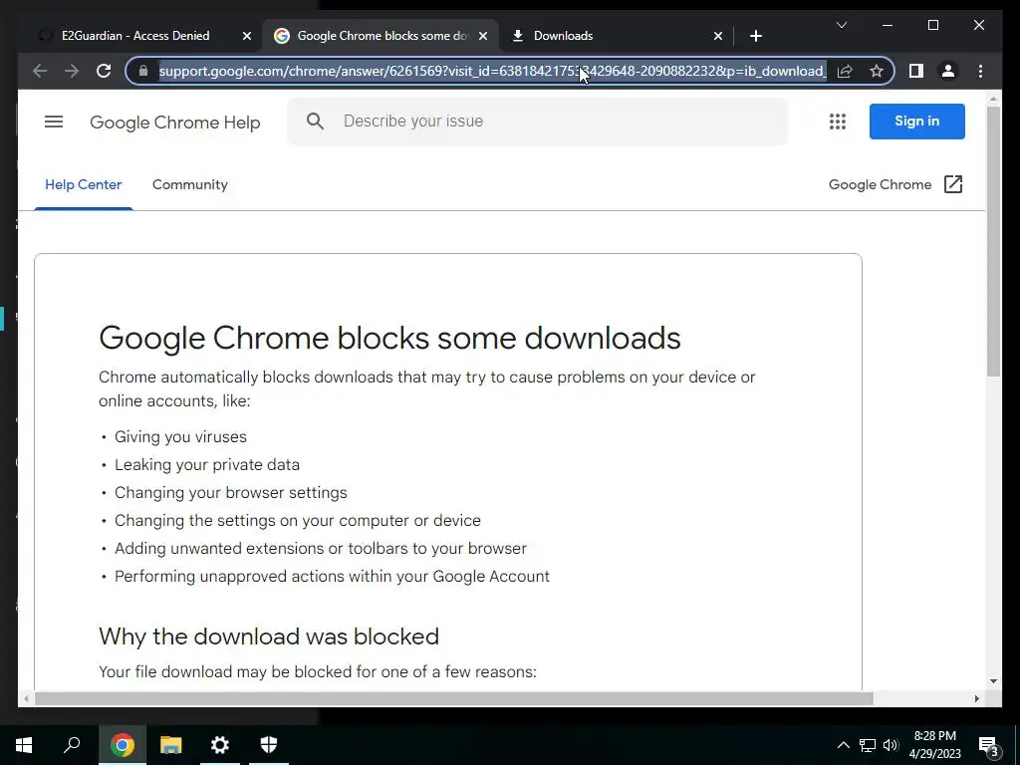Click the text Leaking your private data
Viewport: 1020px width, 765px height.
(x=207, y=464)
